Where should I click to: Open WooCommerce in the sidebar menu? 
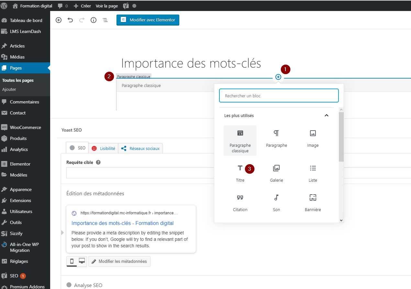(25, 127)
